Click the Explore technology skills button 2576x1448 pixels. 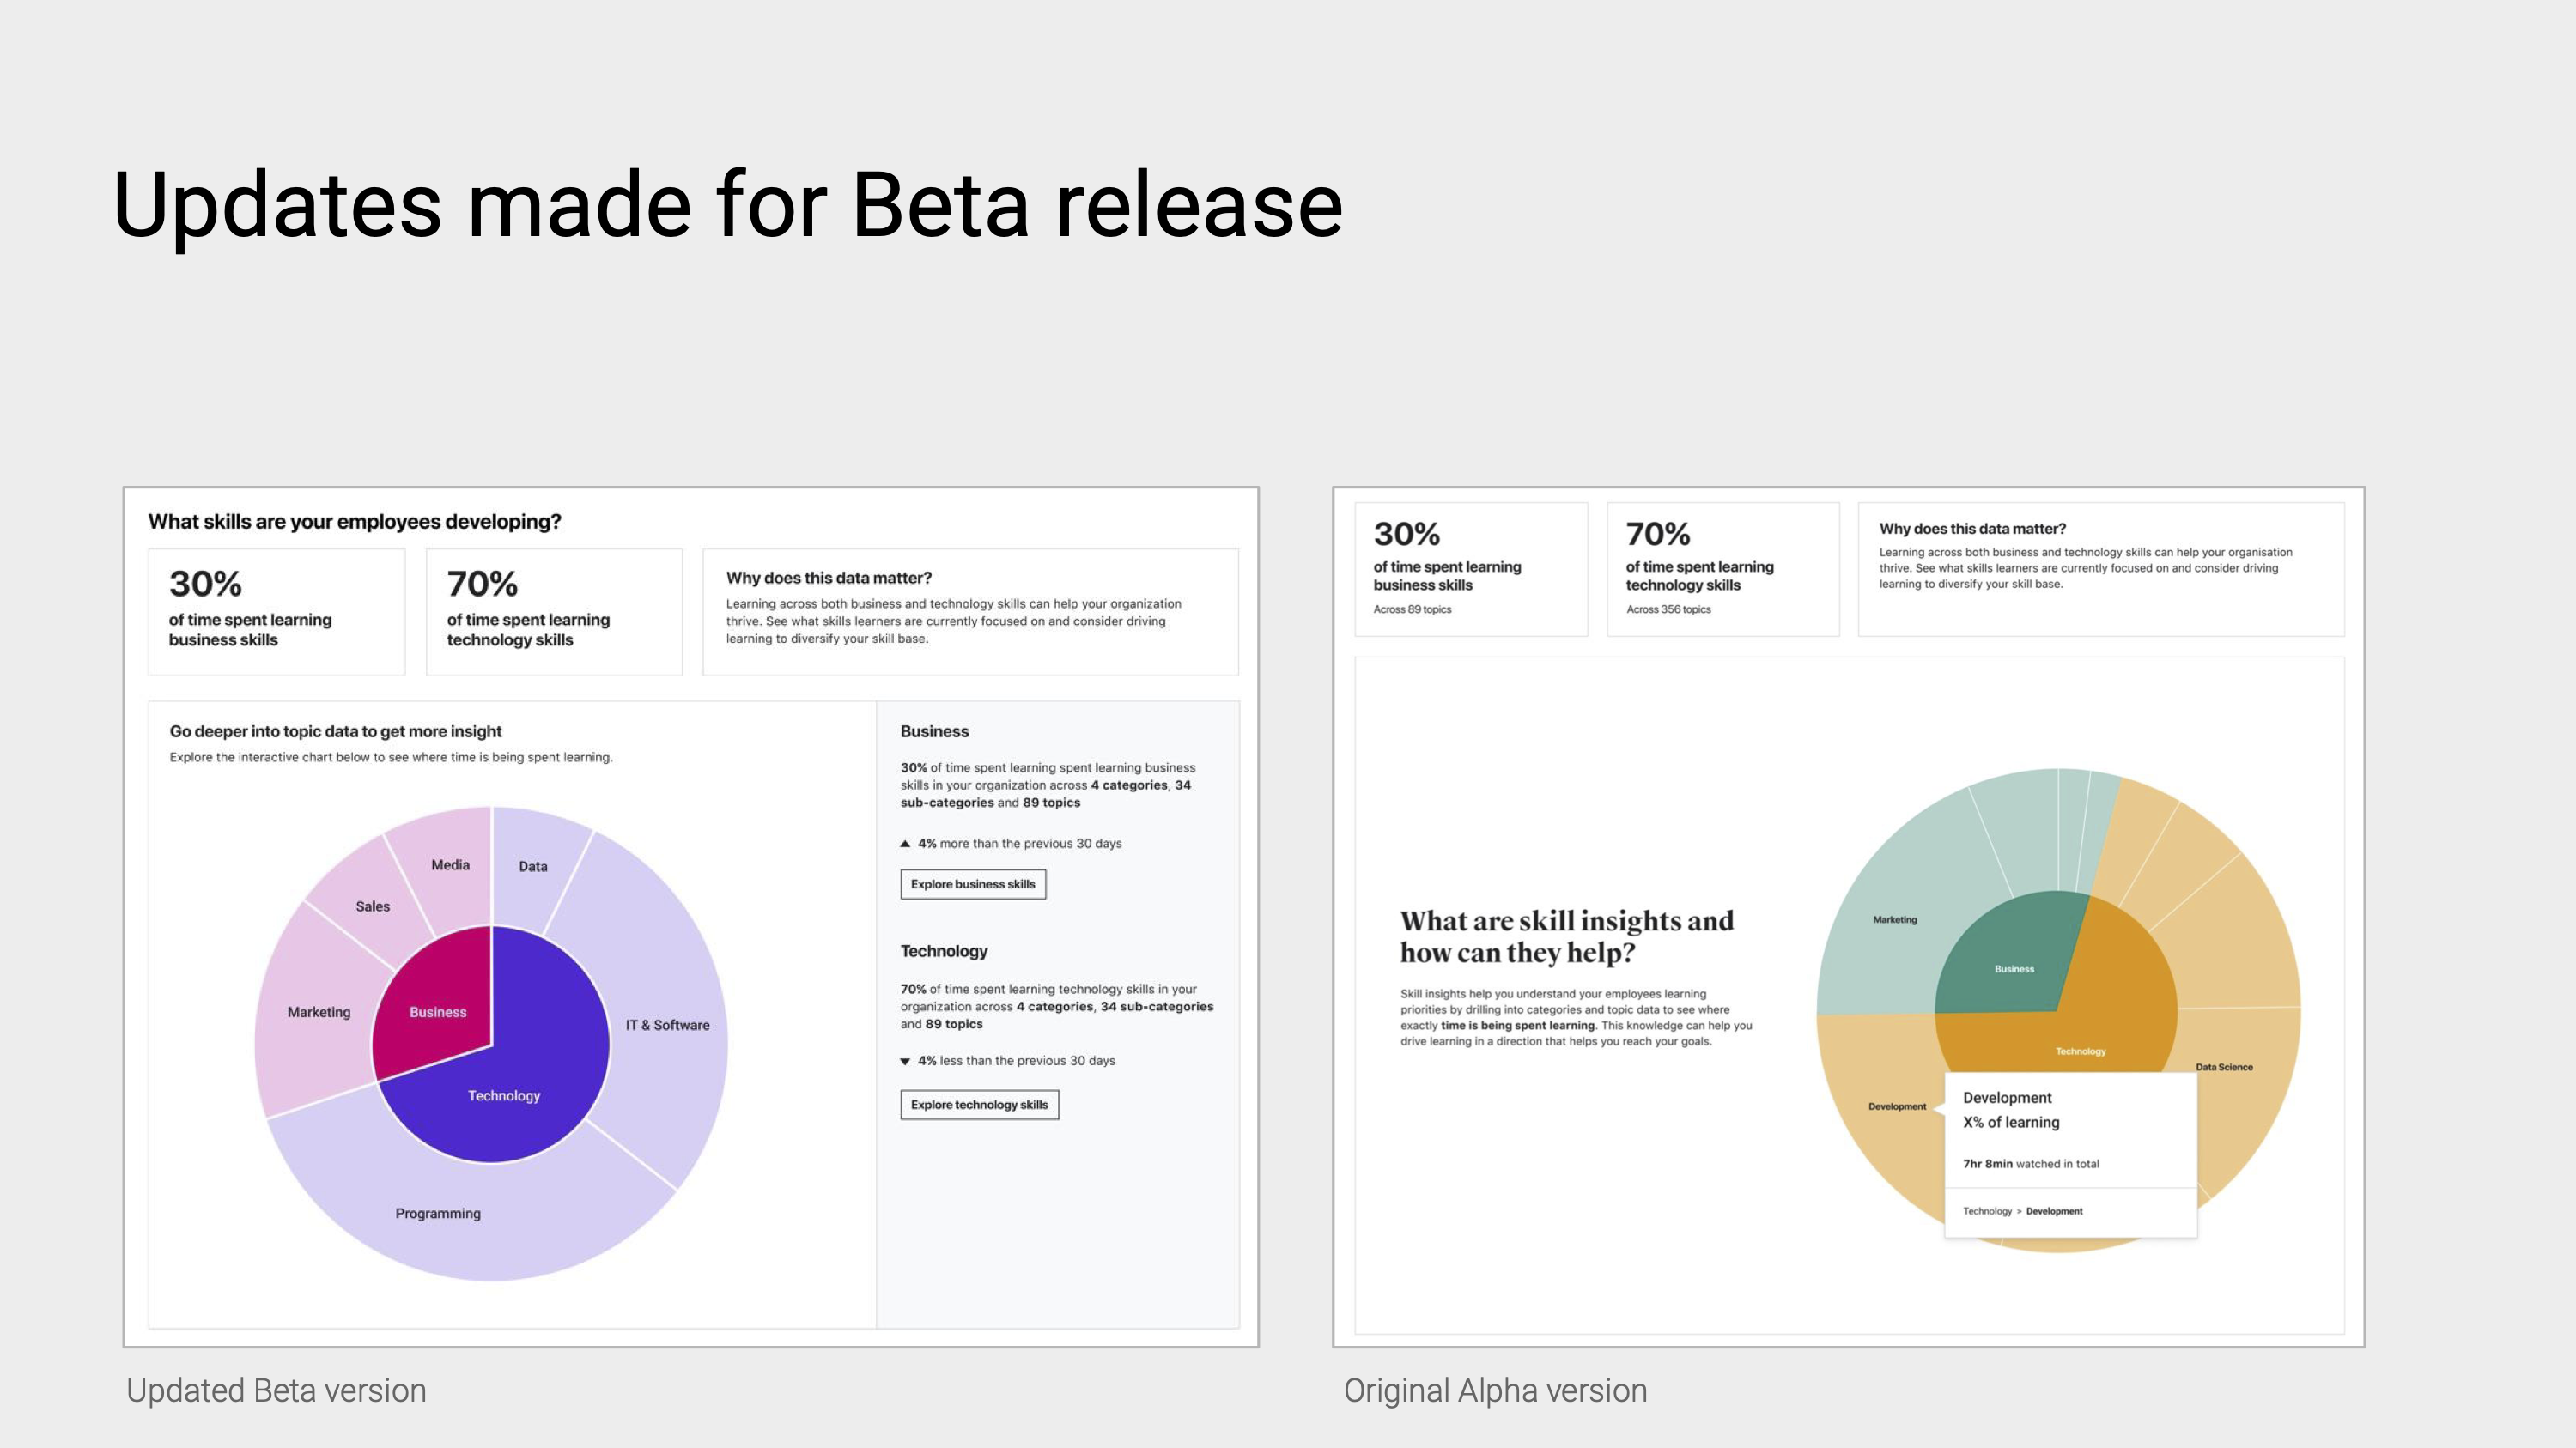(979, 1104)
